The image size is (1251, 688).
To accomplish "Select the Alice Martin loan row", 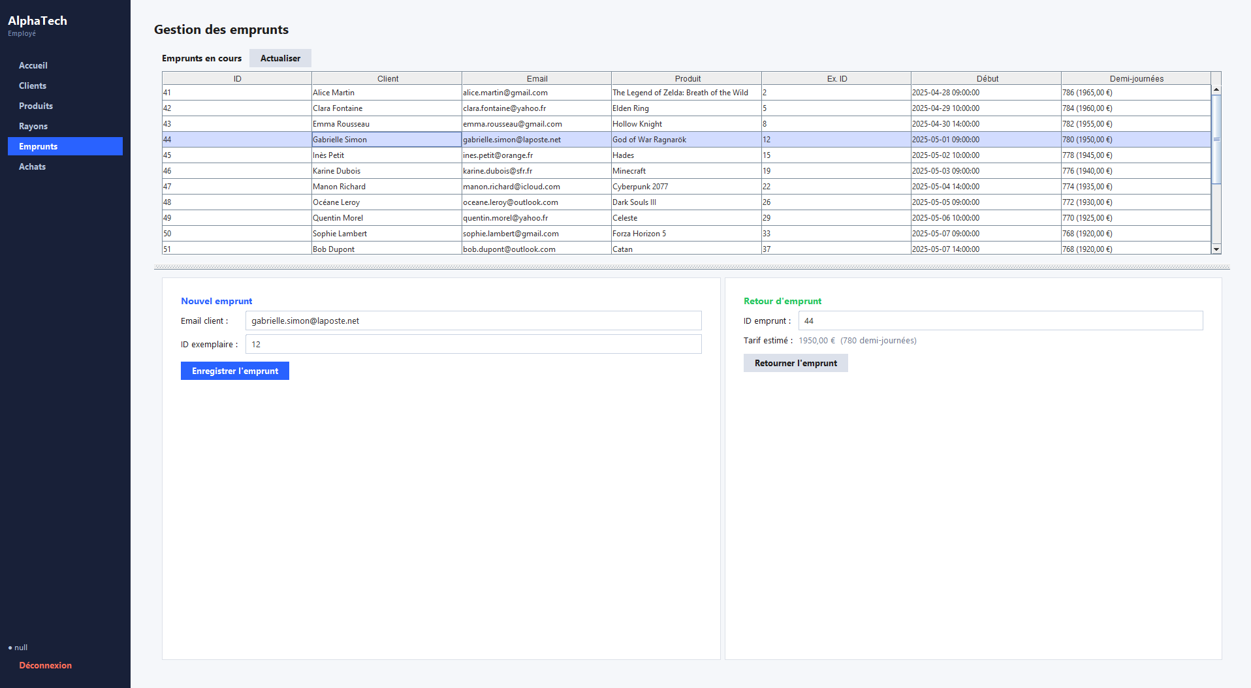I will coord(686,93).
